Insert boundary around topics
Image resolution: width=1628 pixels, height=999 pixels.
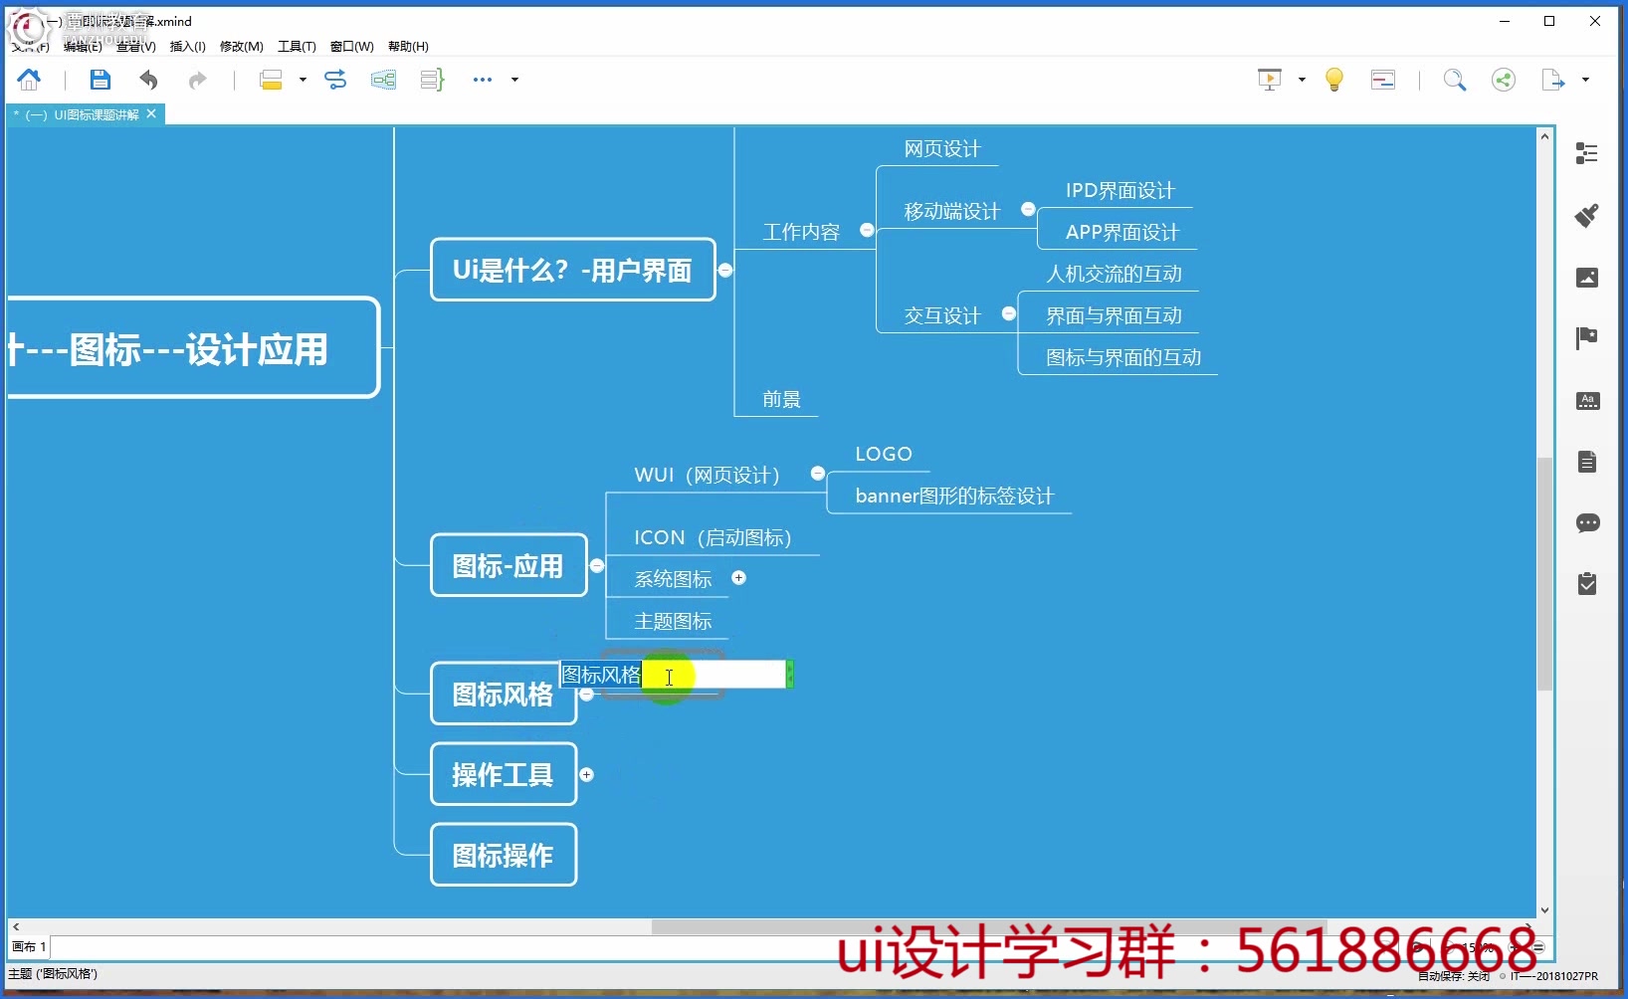383,80
